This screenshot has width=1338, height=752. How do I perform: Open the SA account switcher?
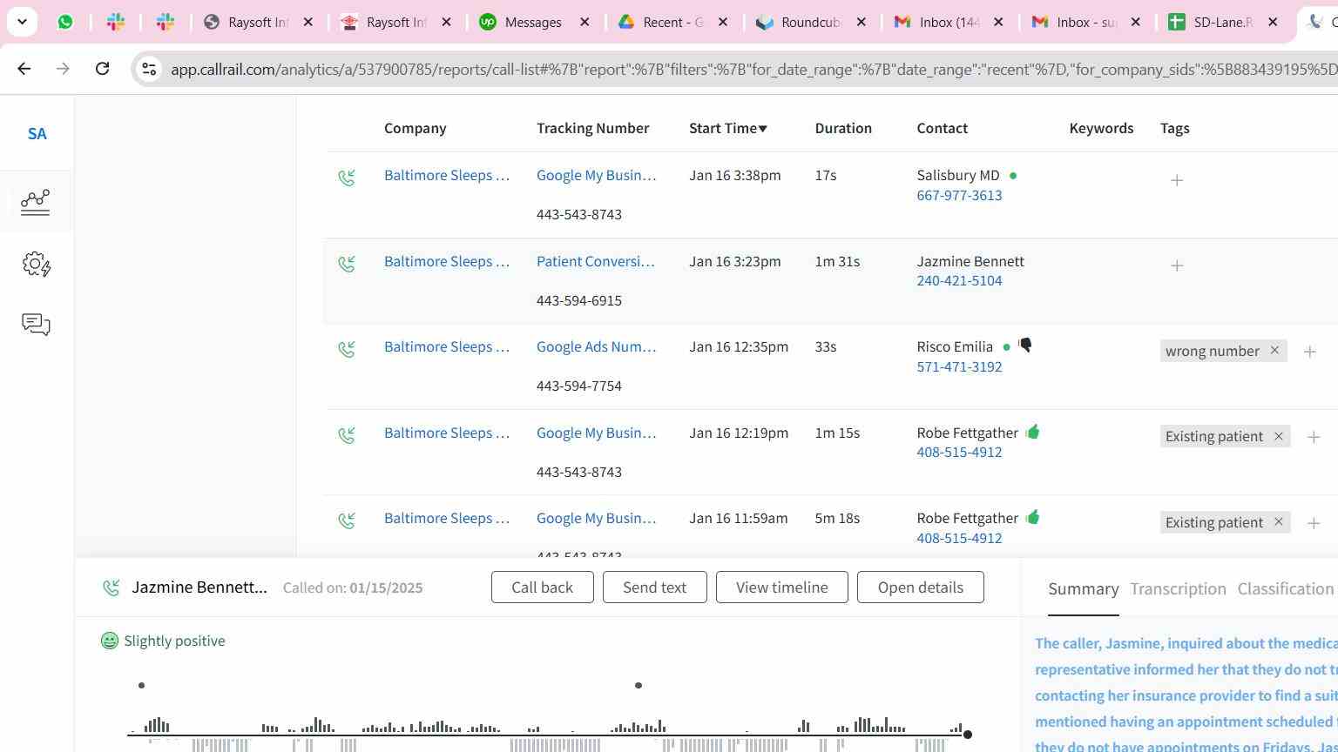pyautogui.click(x=37, y=134)
